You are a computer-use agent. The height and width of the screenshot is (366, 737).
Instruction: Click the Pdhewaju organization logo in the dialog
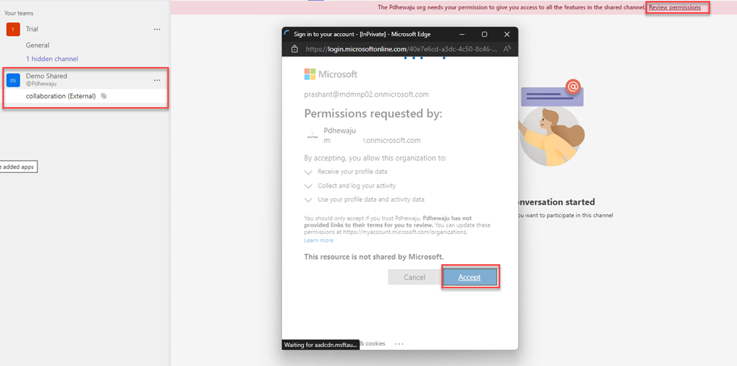312,136
